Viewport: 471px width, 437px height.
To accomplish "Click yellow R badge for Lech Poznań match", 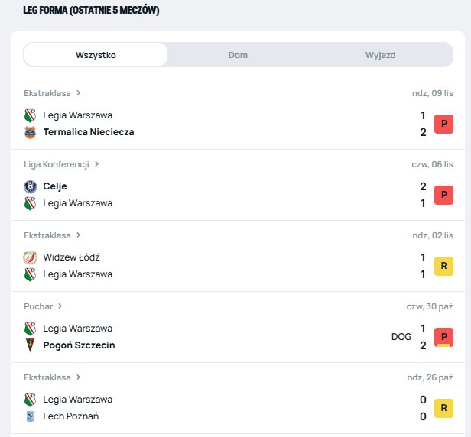I will (x=443, y=408).
